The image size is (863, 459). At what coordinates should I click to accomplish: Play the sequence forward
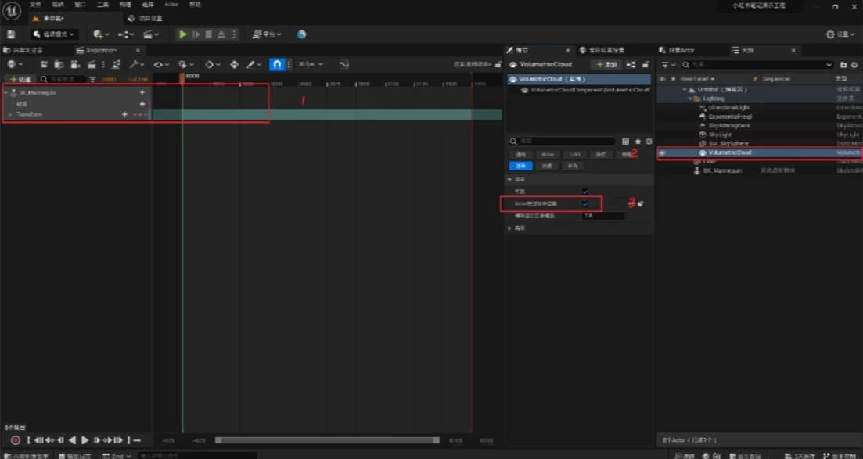85,440
